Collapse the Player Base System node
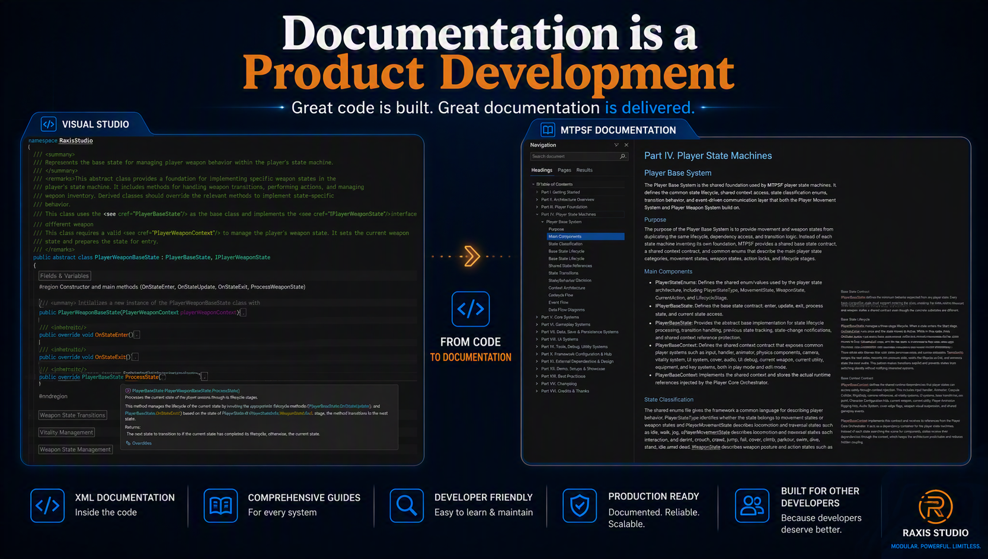988x559 pixels. [542, 222]
